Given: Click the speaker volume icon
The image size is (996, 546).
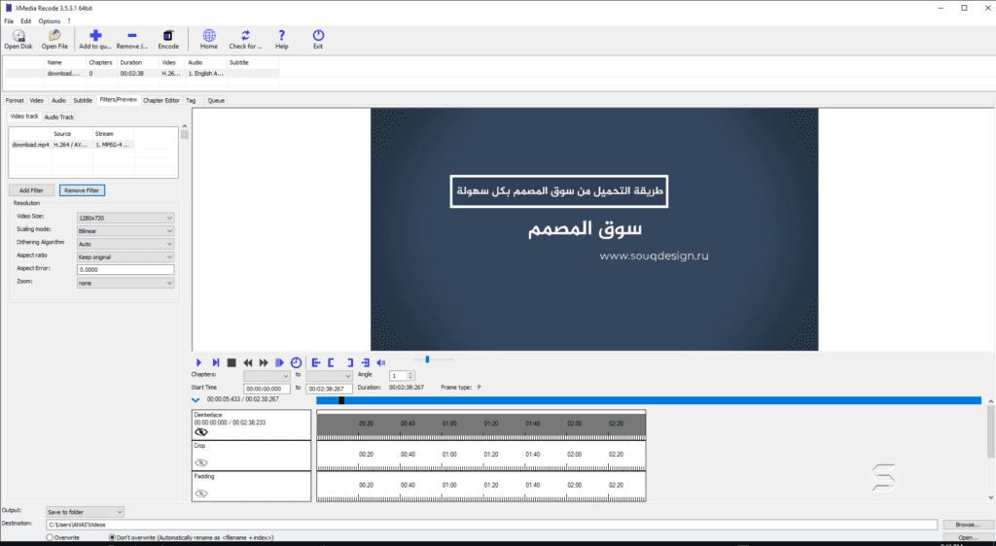Looking at the screenshot, I should (381, 362).
